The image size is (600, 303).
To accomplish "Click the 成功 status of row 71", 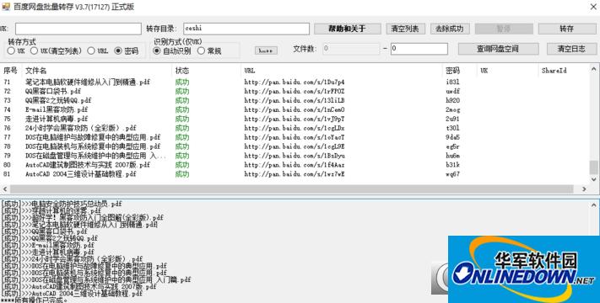I will tap(182, 82).
